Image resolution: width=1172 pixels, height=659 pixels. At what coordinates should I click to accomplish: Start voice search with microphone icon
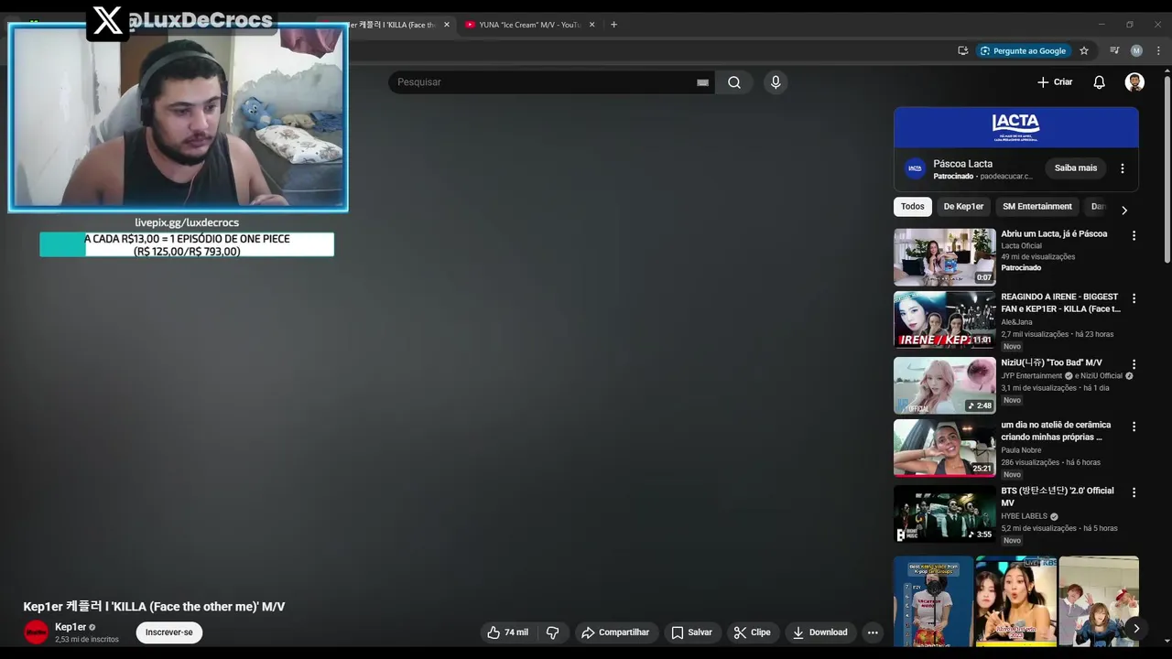coord(776,82)
